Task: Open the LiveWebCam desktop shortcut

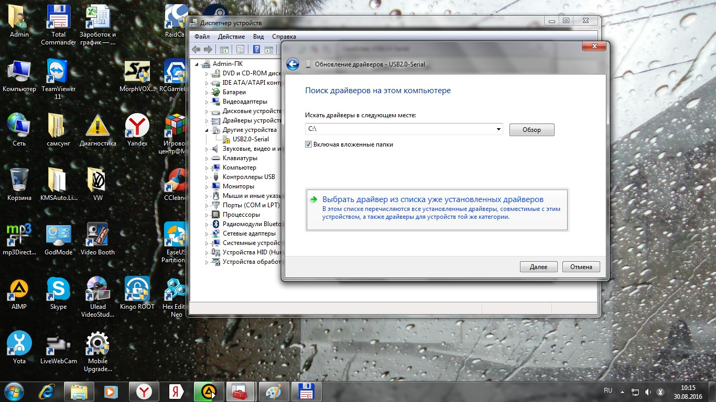Action: (58, 348)
